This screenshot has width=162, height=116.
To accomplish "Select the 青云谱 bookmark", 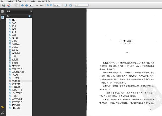I will [x=15, y=62].
